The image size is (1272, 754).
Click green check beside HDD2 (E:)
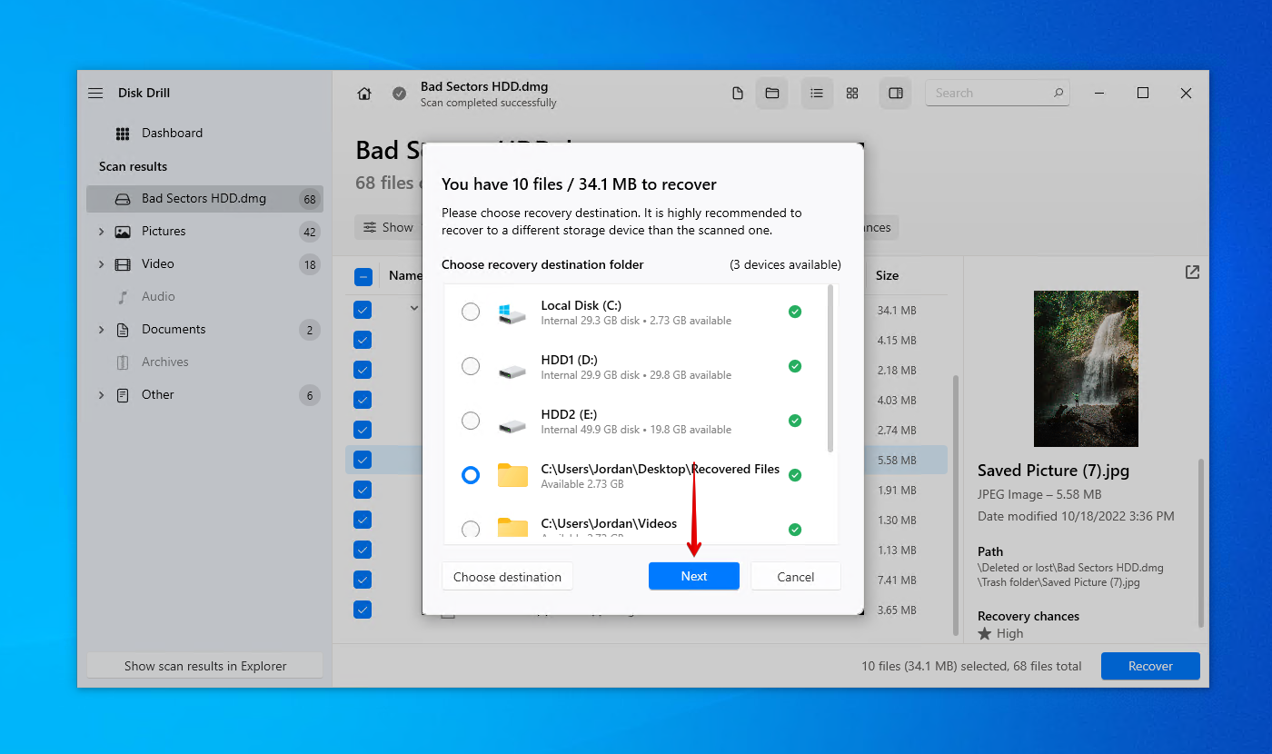(x=795, y=421)
